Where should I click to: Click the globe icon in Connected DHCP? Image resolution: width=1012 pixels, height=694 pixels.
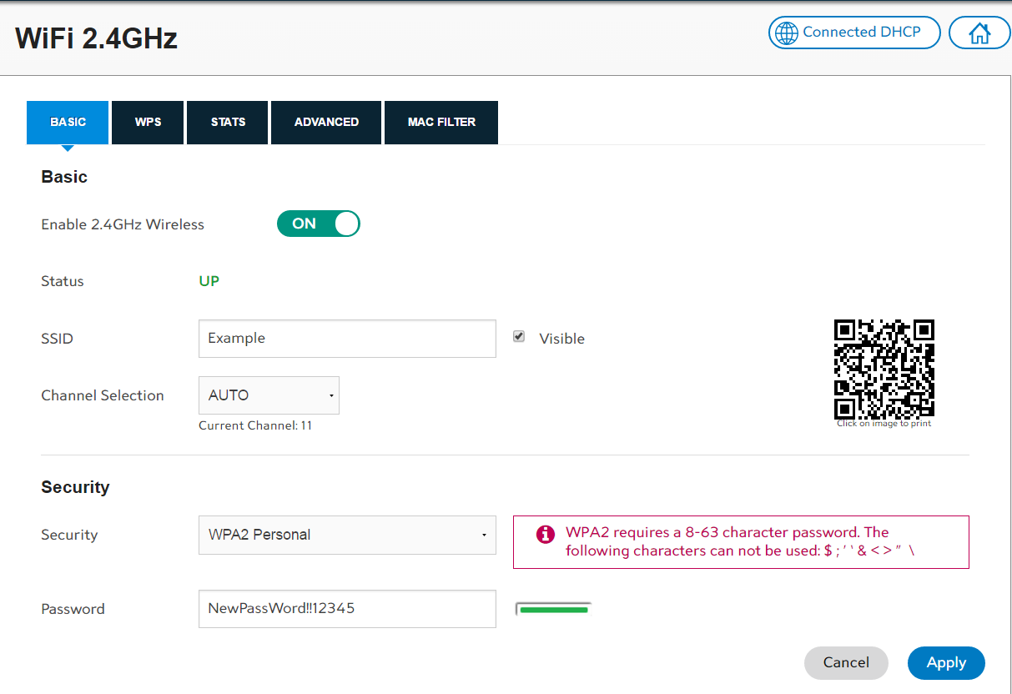[786, 33]
